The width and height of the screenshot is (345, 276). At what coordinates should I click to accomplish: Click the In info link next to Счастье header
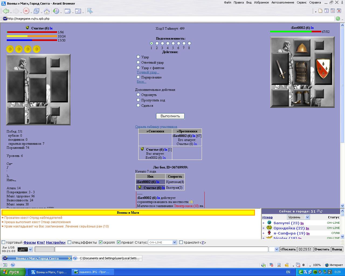(51, 28)
